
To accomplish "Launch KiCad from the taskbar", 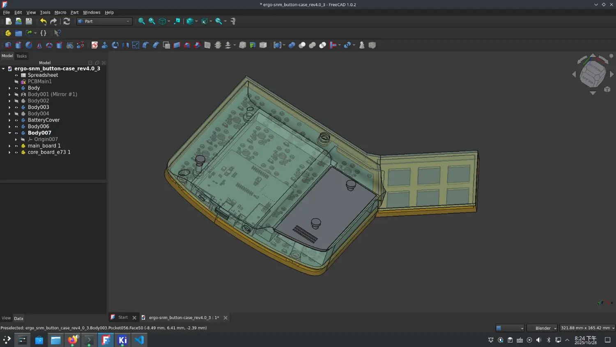I will (x=122, y=340).
